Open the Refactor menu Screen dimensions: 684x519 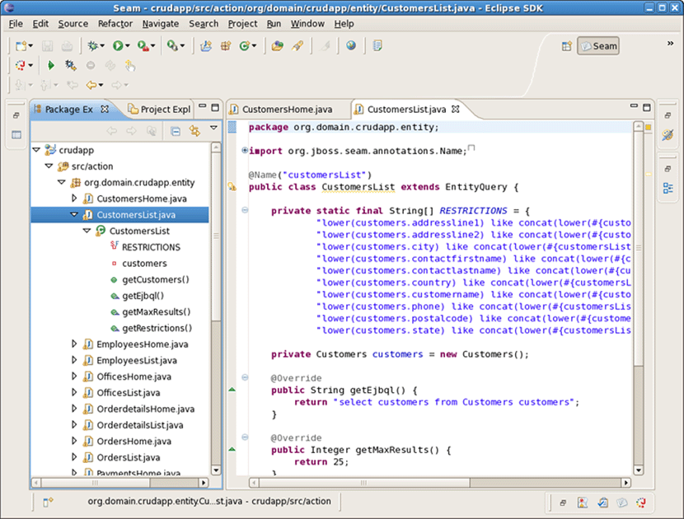click(115, 23)
